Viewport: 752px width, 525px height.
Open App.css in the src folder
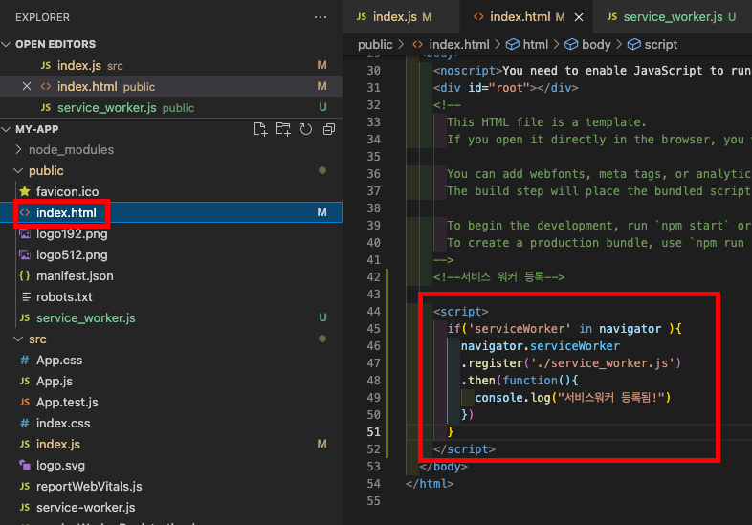(171, 361)
